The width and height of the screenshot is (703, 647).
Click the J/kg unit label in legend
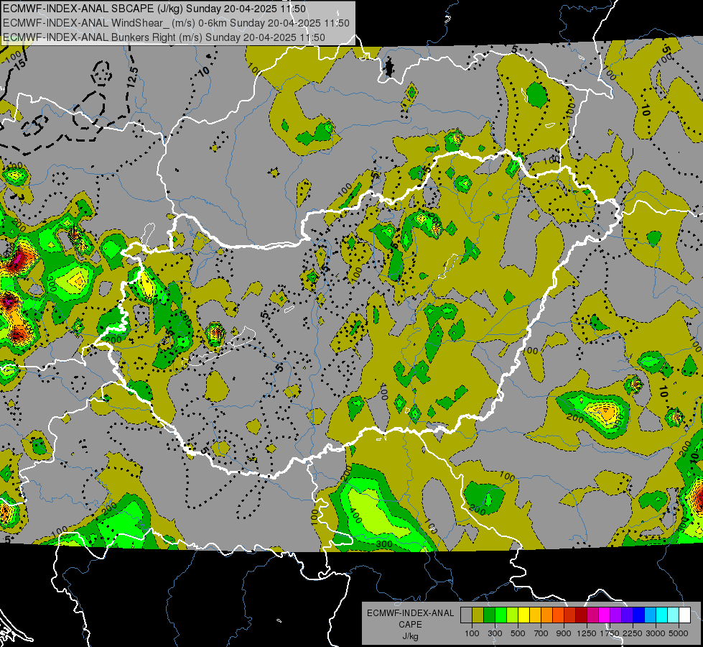tap(410, 636)
